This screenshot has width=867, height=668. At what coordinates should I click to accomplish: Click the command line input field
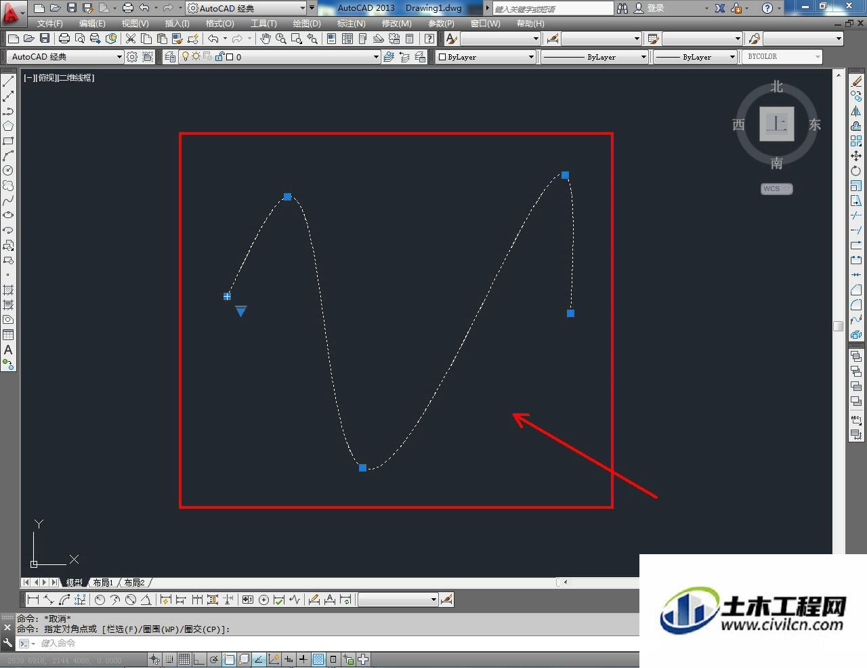point(339,643)
